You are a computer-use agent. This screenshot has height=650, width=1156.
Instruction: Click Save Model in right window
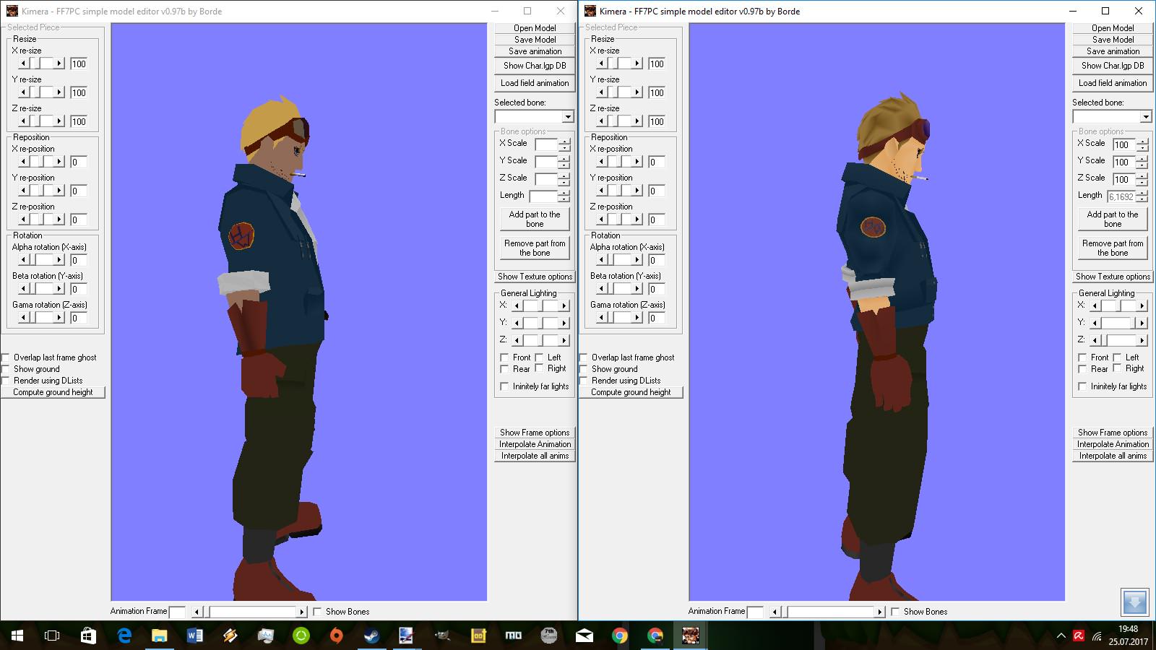1113,40
